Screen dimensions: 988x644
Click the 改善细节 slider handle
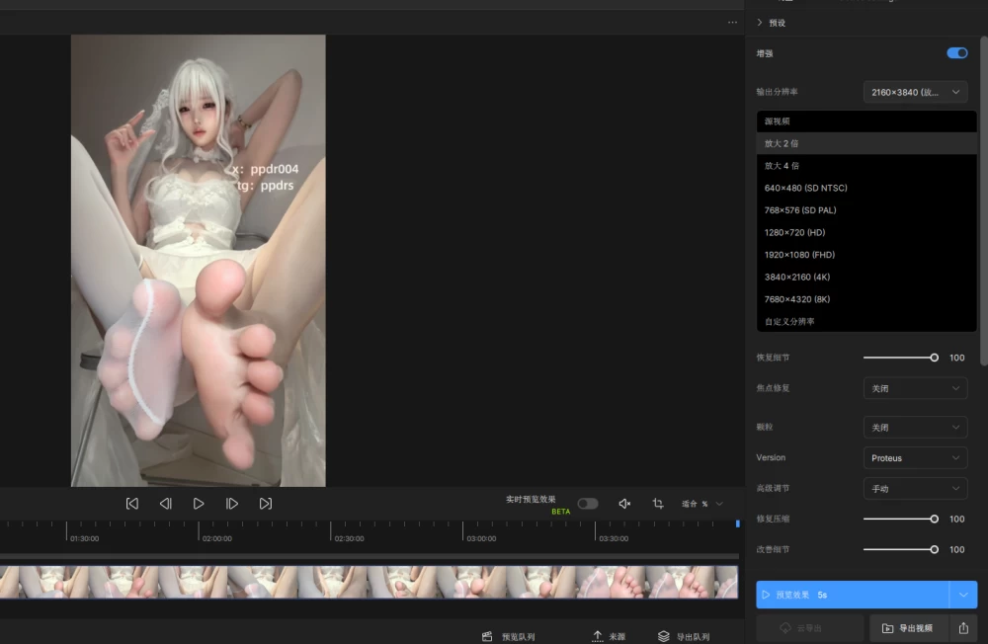tap(934, 549)
